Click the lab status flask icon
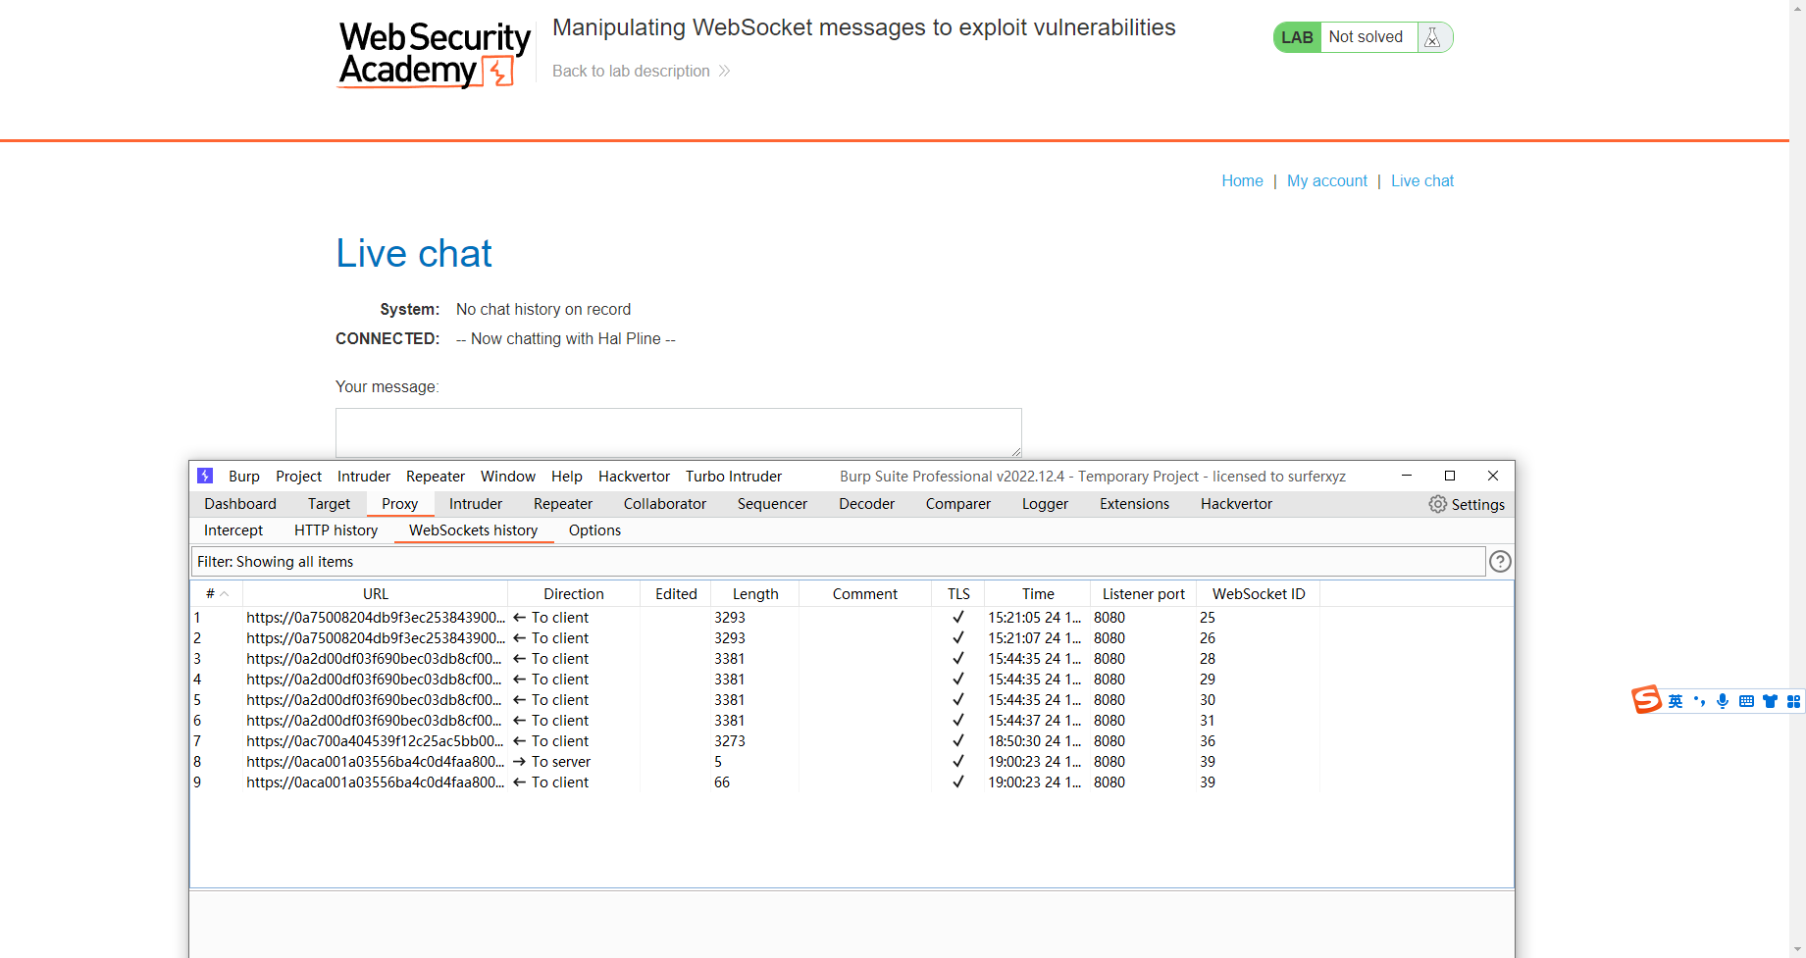Image resolution: width=1806 pixels, height=958 pixels. point(1432,36)
